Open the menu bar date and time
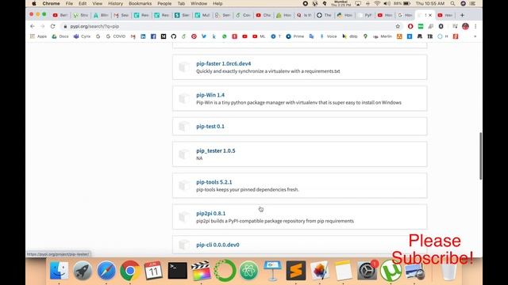 coord(430,3)
